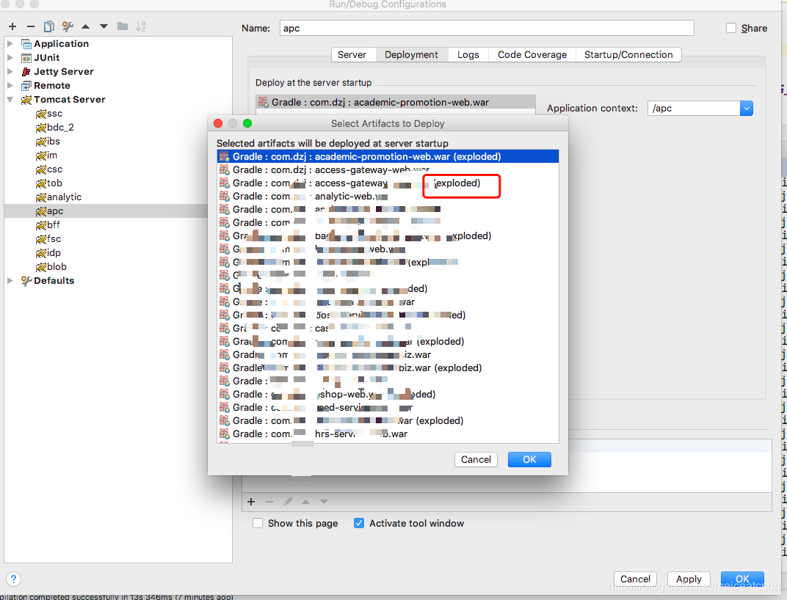Click the Name input field
Viewport: 787px width, 600px height.
click(487, 28)
